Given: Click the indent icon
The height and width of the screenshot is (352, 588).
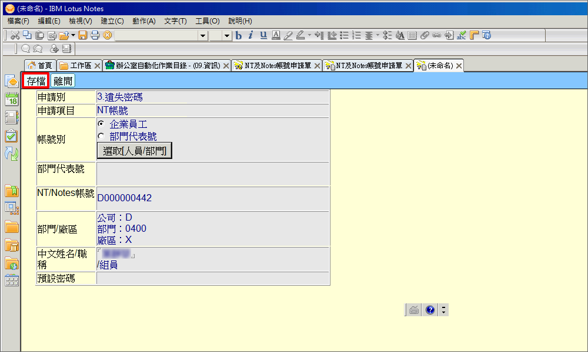Looking at the screenshot, I should coord(319,35).
